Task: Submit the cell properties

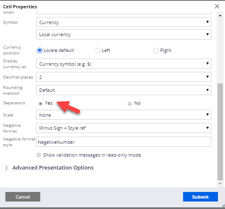Action: click(201, 197)
